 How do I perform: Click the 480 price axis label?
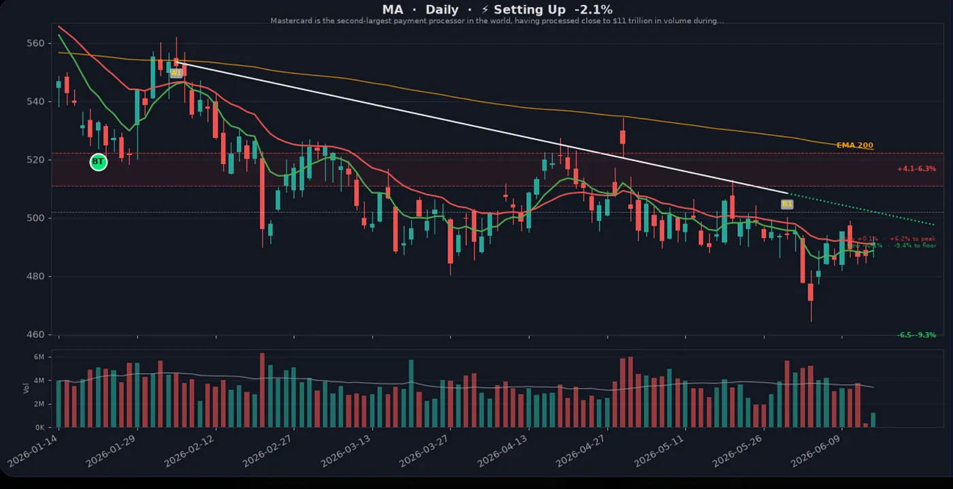click(35, 277)
